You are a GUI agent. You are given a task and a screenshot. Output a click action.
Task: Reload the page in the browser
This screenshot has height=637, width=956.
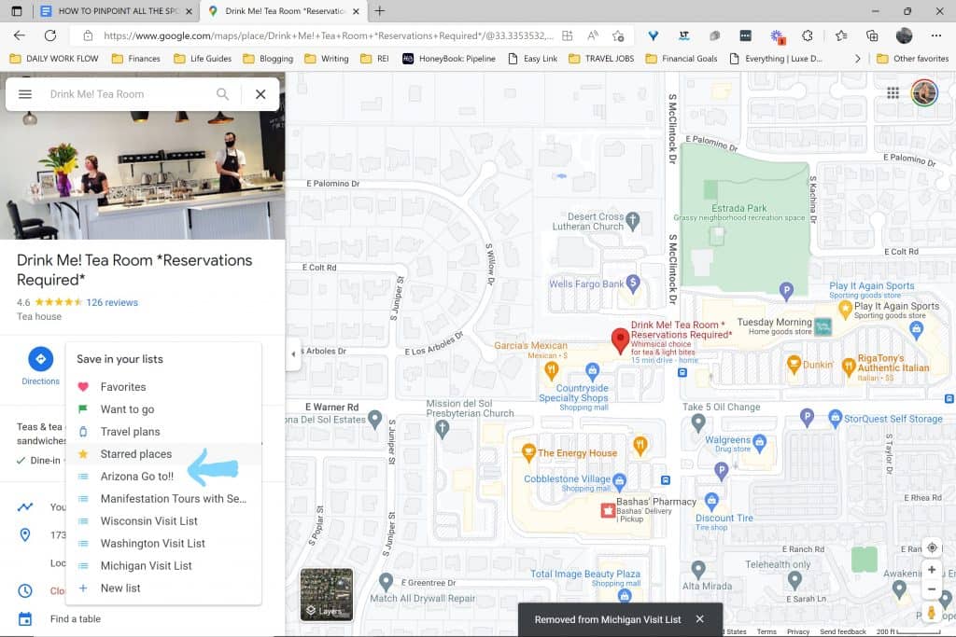50,35
